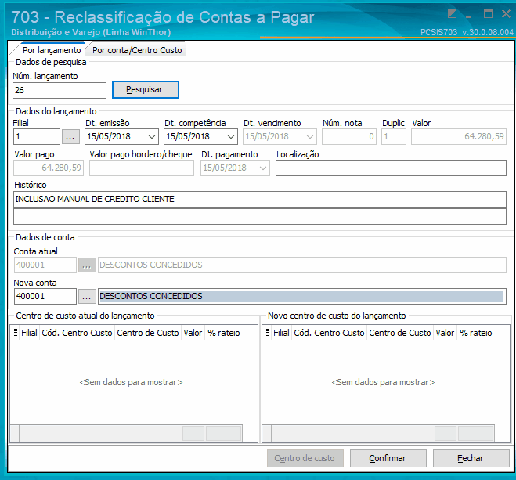Click the Nova conta code field

coord(45,297)
